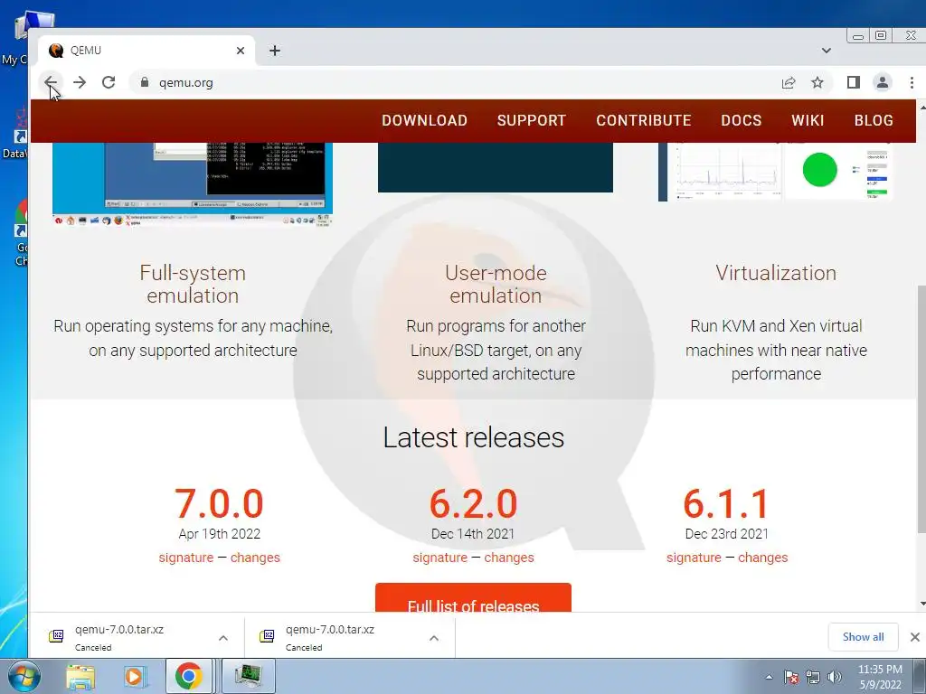The height and width of the screenshot is (694, 926).
Task: Open the DOCS menu item
Action: (x=742, y=120)
